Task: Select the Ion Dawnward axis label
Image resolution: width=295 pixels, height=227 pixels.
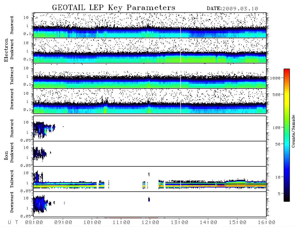Action: [x=12, y=202]
